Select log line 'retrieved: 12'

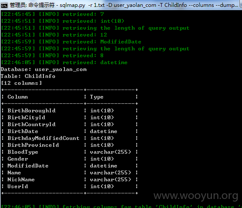point(54,35)
